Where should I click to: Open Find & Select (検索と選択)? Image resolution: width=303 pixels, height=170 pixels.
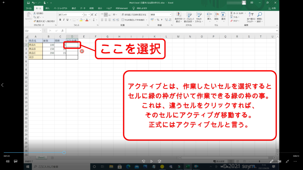(x=259, y=17)
